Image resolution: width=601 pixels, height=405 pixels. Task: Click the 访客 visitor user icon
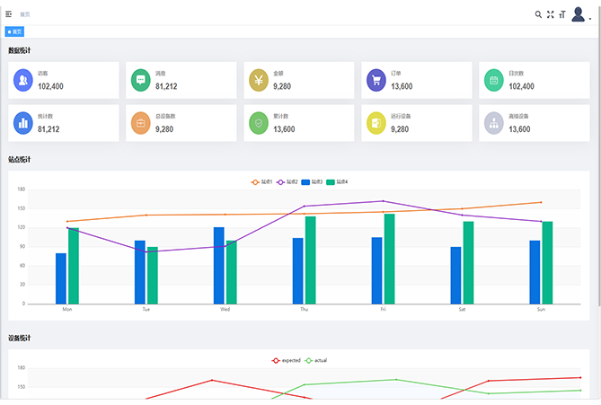23,80
